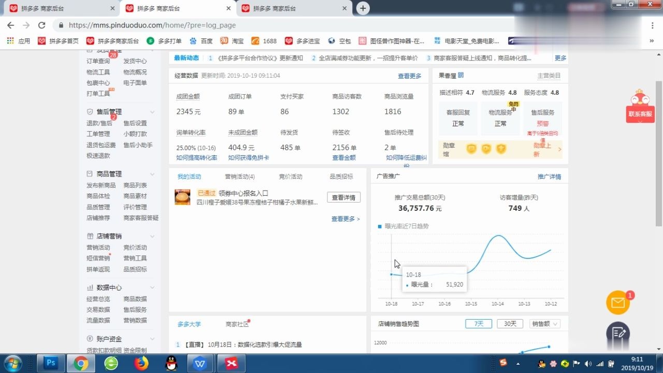Viewport: 663px width, 373px height.
Task: Open the QQ icon on the taskbar
Action: point(171,363)
